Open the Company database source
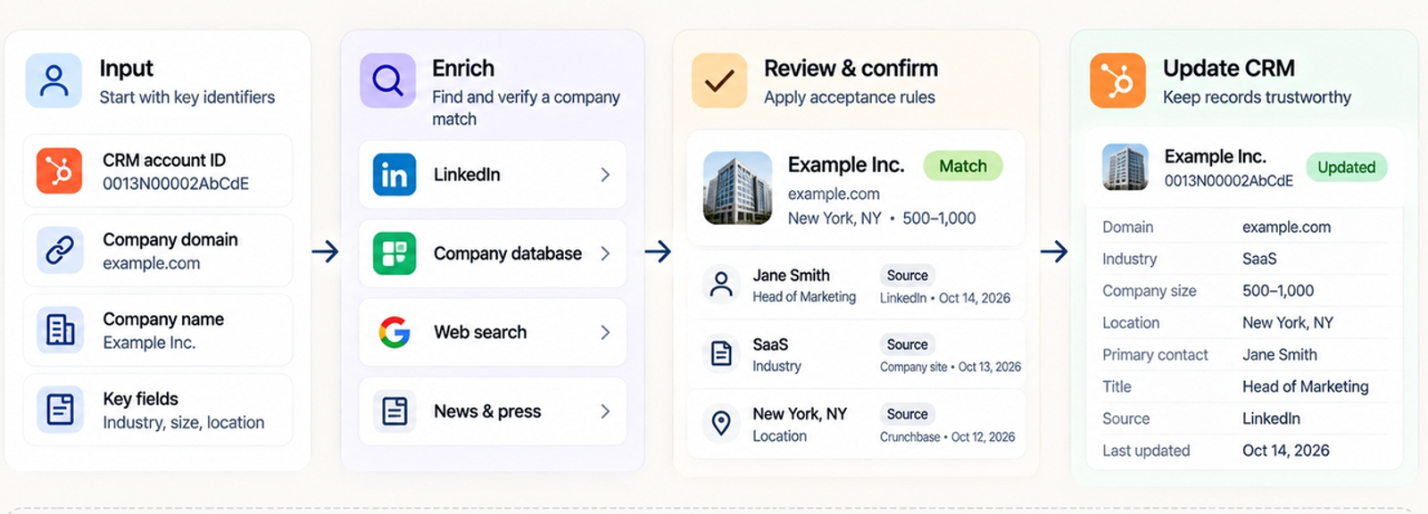This screenshot has height=514, width=1428. click(493, 253)
